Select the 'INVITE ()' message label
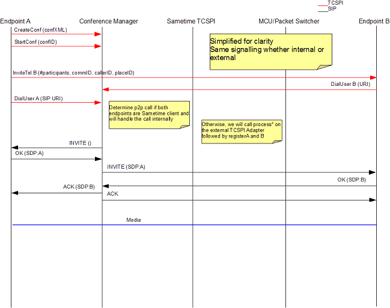The height and width of the screenshot is (308, 390). click(x=81, y=143)
